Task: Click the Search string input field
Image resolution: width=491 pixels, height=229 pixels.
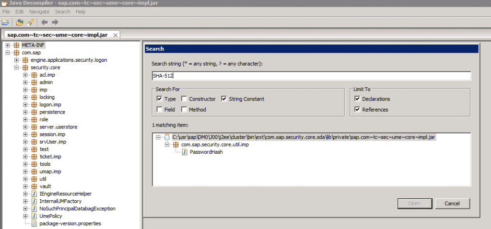Action: click(311, 76)
